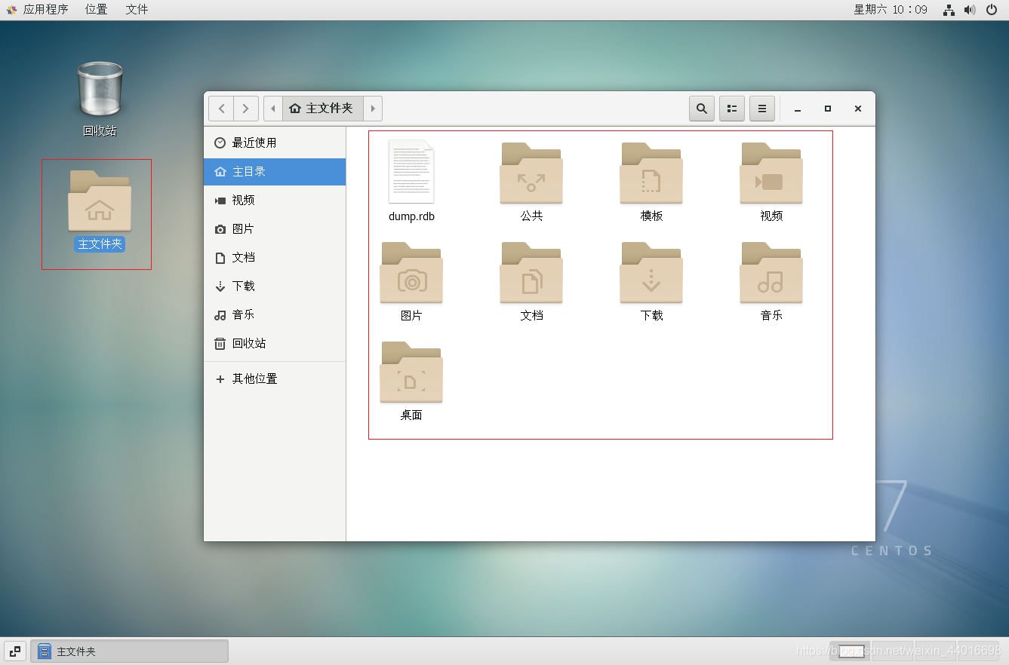The width and height of the screenshot is (1009, 665).
Task: Open the 视频 folder icon in file view
Action: pos(771,173)
